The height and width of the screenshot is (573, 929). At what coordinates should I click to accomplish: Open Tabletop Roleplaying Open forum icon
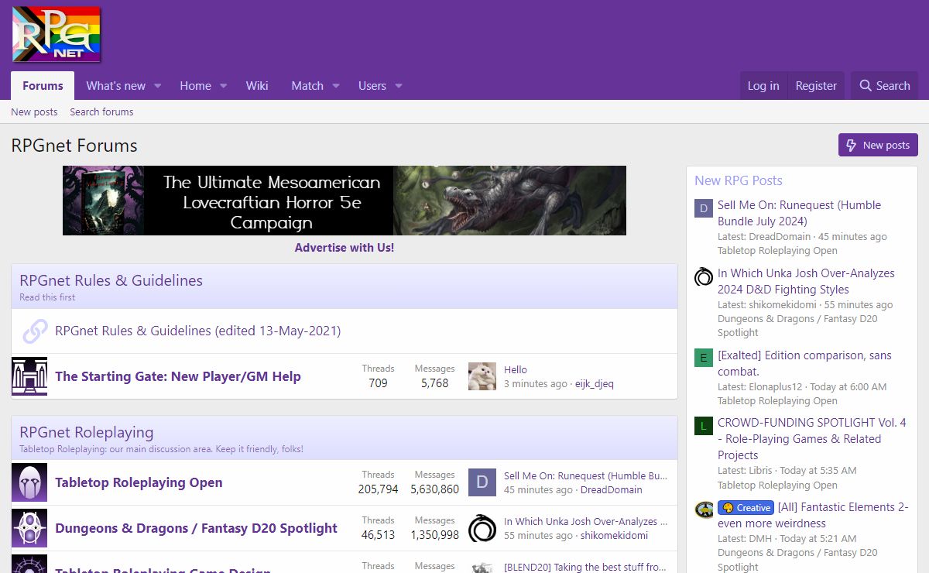click(29, 482)
